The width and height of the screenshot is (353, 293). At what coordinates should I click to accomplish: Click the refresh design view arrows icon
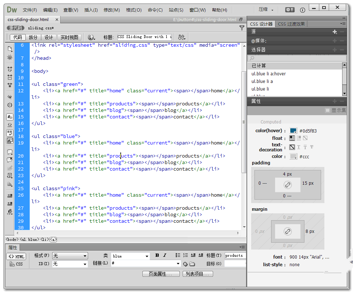(182, 37)
